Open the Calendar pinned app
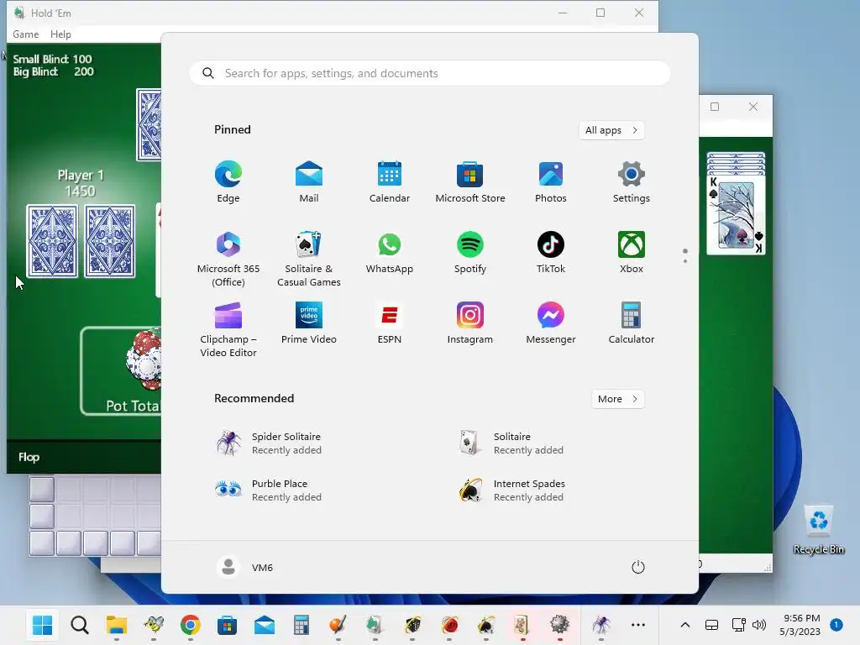Viewport: 860px width, 645px height. click(390, 182)
